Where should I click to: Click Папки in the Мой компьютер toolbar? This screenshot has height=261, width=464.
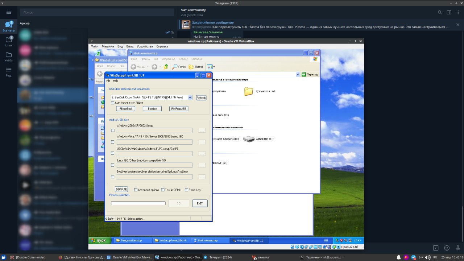coord(196,67)
